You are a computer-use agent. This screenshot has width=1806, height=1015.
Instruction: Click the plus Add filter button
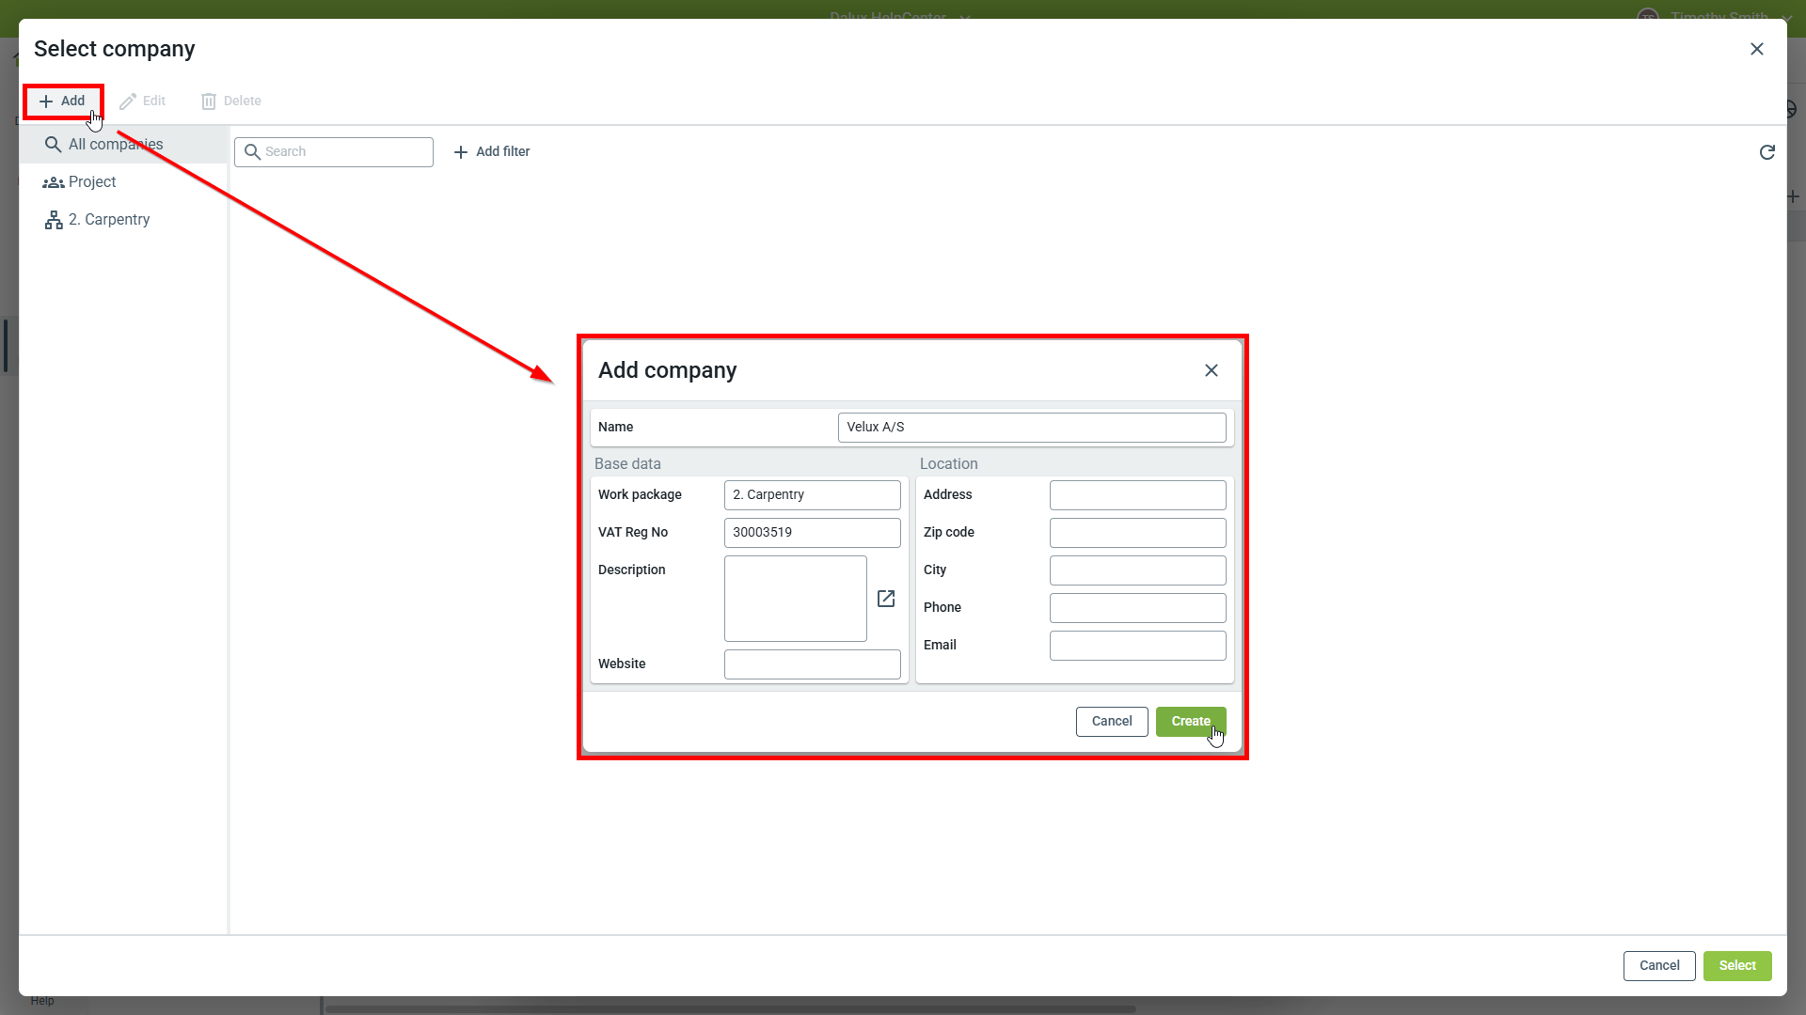click(x=492, y=151)
